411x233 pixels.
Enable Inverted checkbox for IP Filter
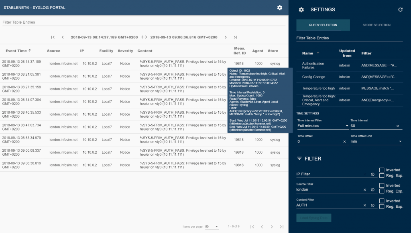[382, 170]
